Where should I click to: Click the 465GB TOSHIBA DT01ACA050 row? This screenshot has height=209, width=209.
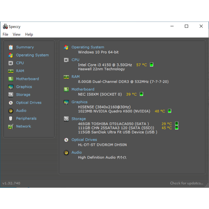click(x=113, y=124)
